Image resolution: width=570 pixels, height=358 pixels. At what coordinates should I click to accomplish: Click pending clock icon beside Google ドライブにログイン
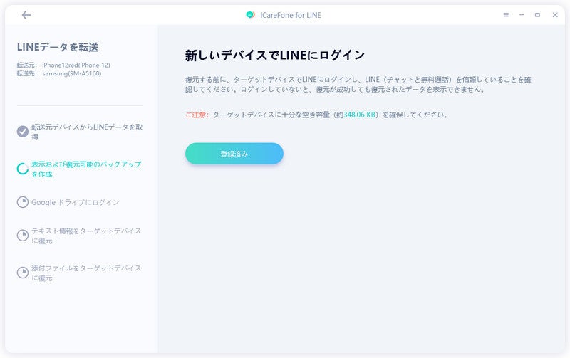tap(23, 202)
